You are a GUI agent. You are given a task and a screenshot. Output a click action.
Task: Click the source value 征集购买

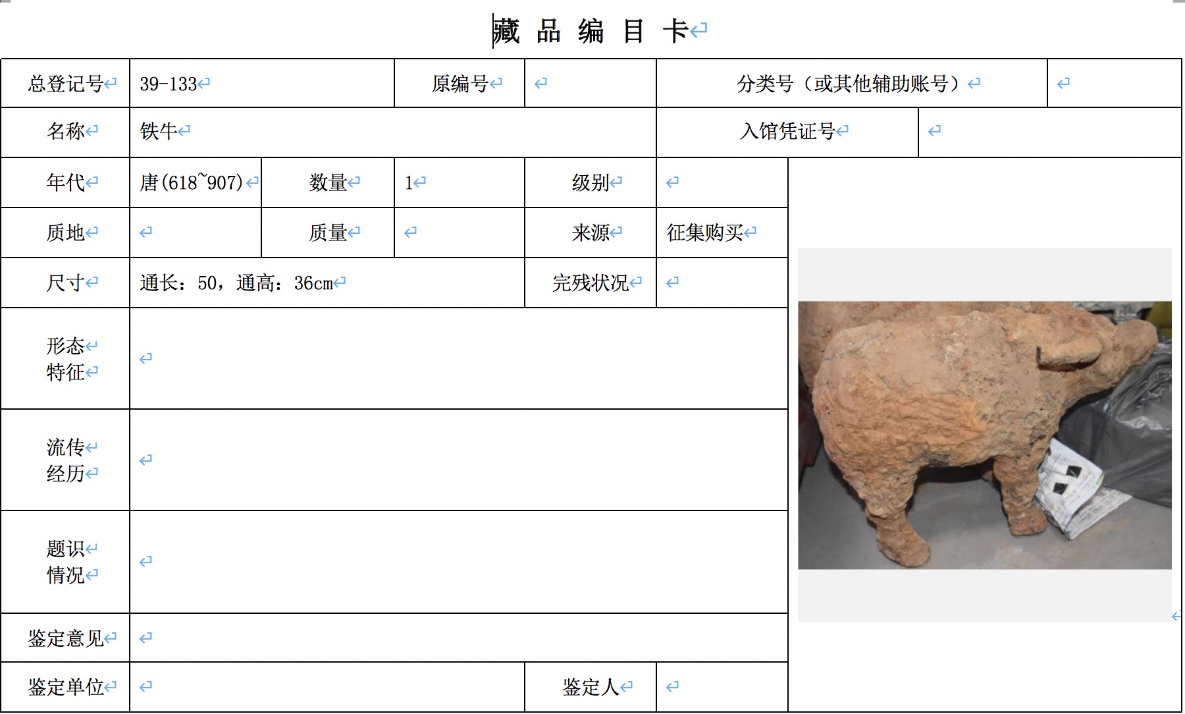[x=704, y=233]
